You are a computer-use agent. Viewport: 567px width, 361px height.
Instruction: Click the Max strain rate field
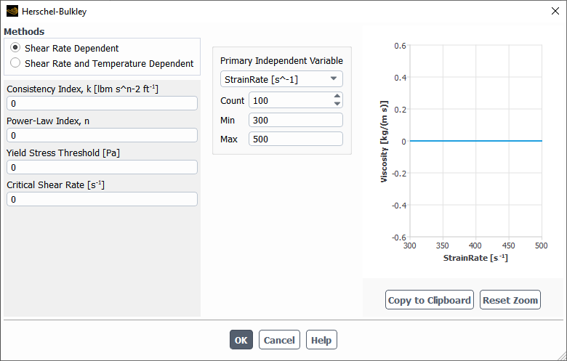[x=295, y=139]
